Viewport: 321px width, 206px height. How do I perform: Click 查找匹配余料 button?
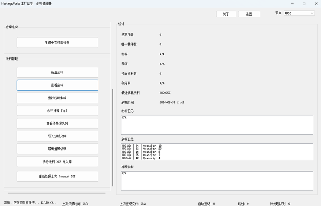coord(57,98)
